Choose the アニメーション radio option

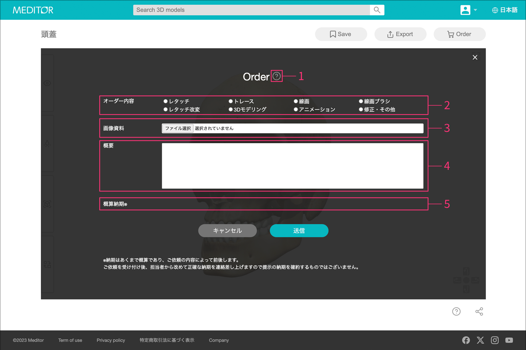pyautogui.click(x=296, y=109)
